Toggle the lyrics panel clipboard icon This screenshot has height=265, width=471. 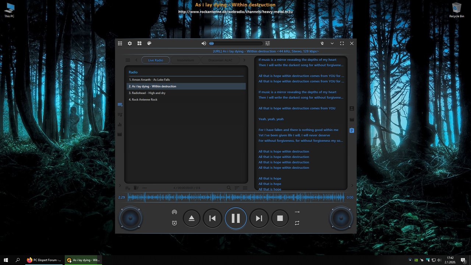(x=351, y=130)
